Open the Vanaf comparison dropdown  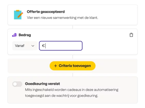[x=25, y=46]
